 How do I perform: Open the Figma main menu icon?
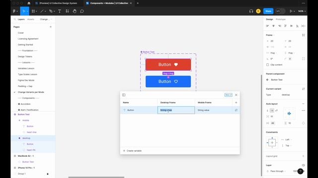pyautogui.click(x=14, y=11)
